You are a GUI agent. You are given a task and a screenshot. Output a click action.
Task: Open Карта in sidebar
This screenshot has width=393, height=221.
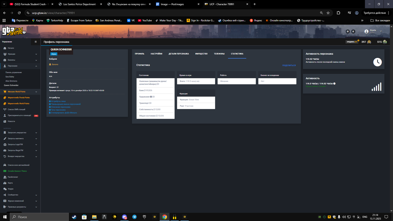pyautogui.click(x=10, y=183)
